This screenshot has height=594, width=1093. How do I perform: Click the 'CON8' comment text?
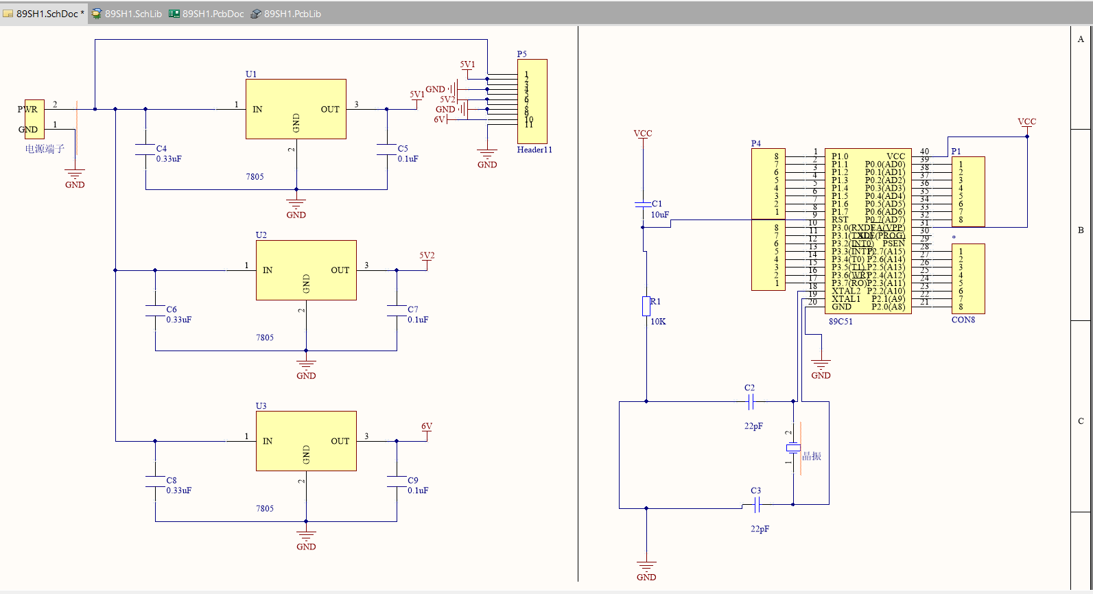pyautogui.click(x=963, y=320)
